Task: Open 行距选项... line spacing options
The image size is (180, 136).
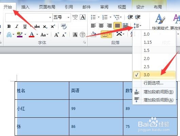Action: tap(154, 83)
